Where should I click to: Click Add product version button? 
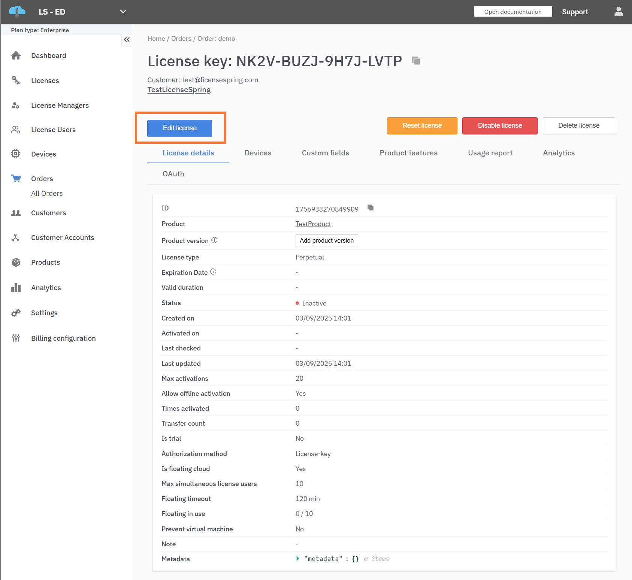point(326,240)
